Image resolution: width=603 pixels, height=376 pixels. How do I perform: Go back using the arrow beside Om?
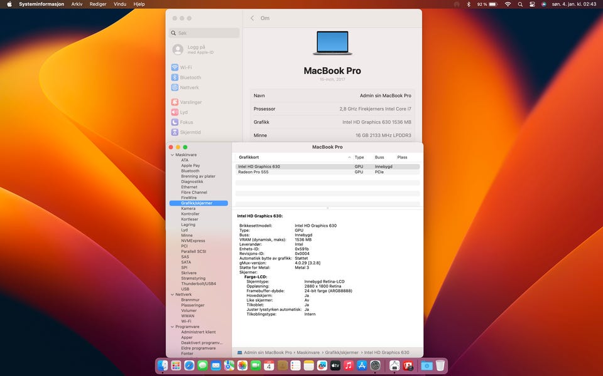253,18
